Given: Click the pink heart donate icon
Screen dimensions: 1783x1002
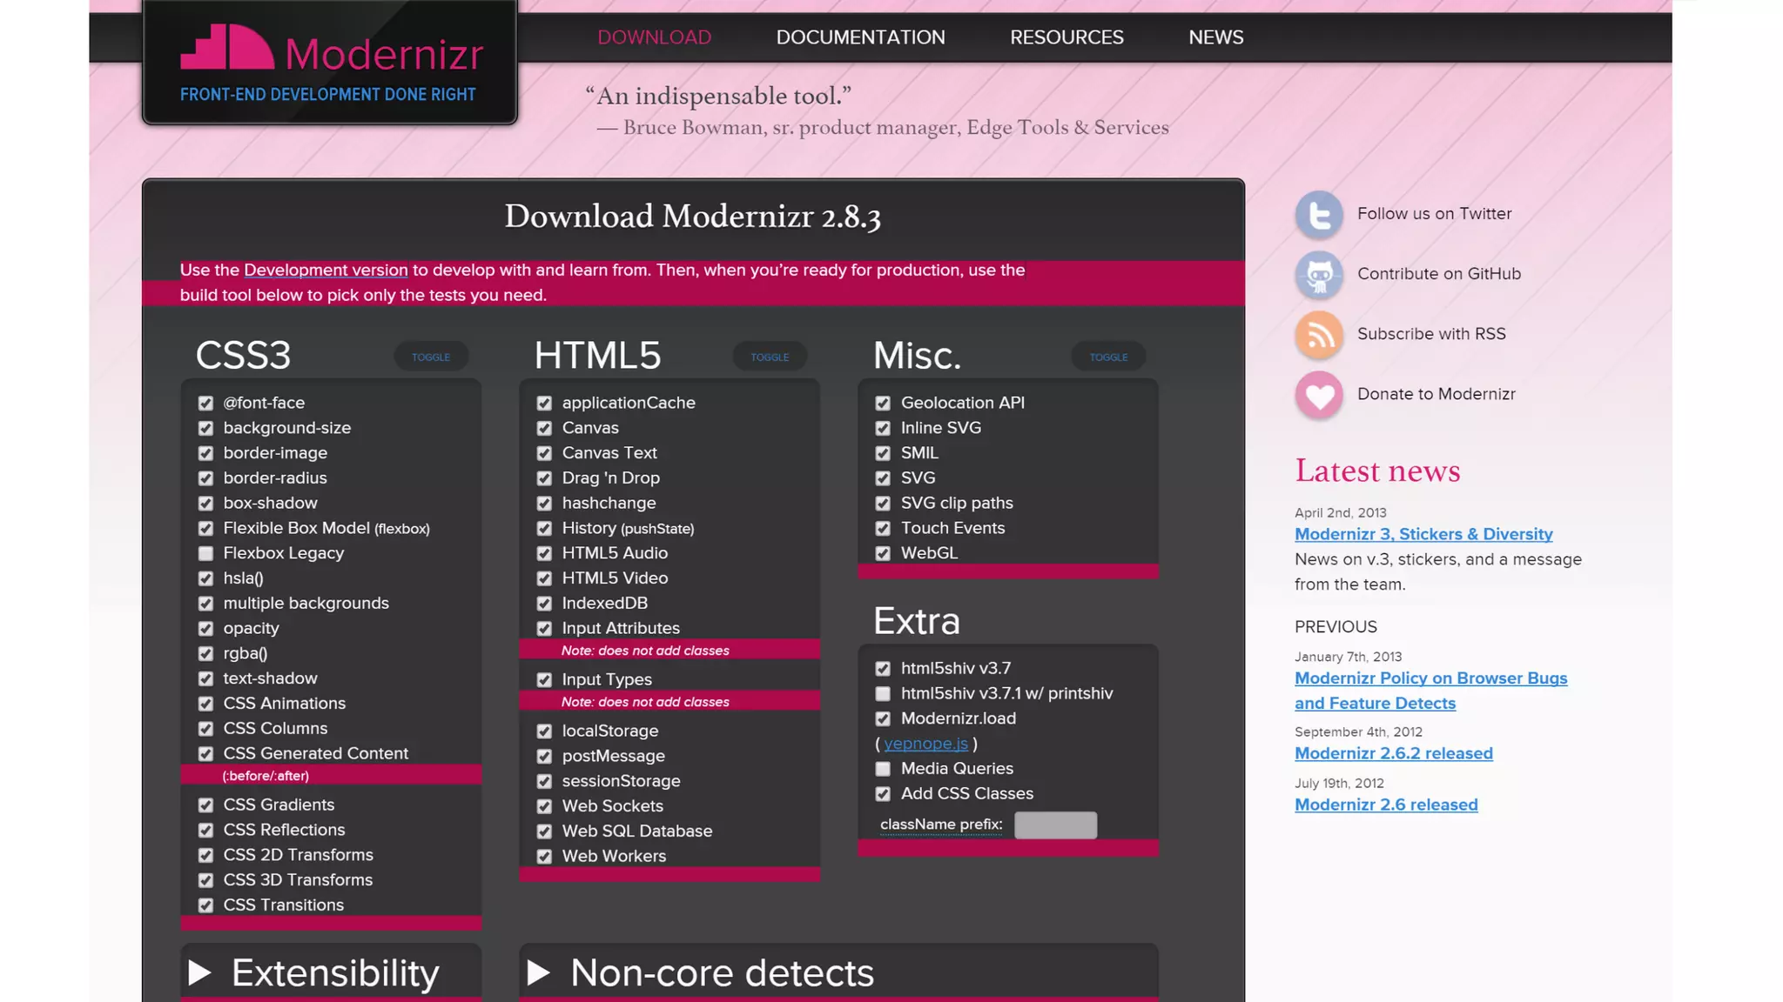Looking at the screenshot, I should tap(1319, 394).
